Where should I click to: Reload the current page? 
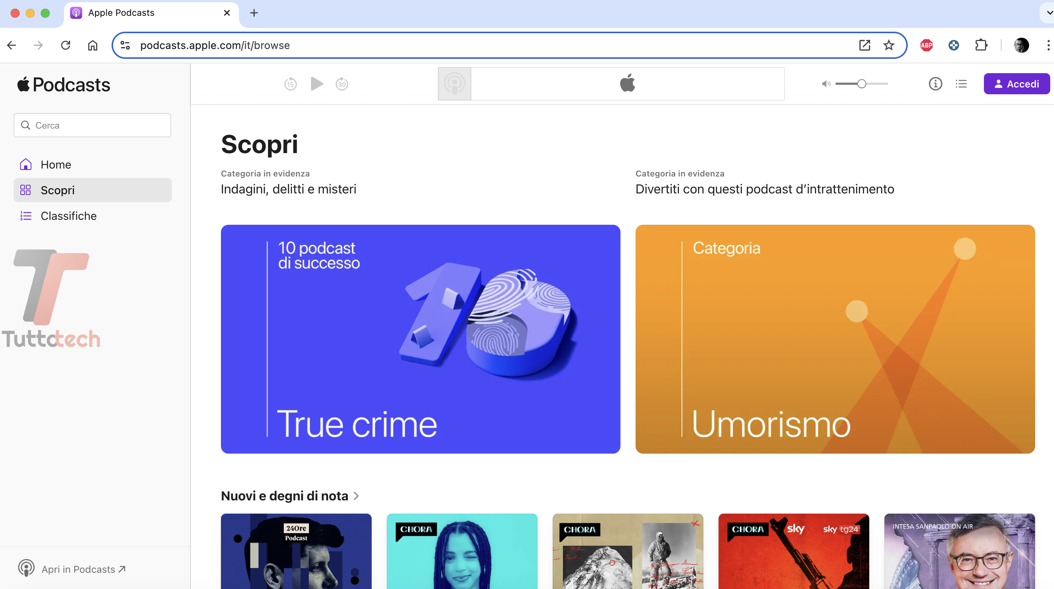66,45
